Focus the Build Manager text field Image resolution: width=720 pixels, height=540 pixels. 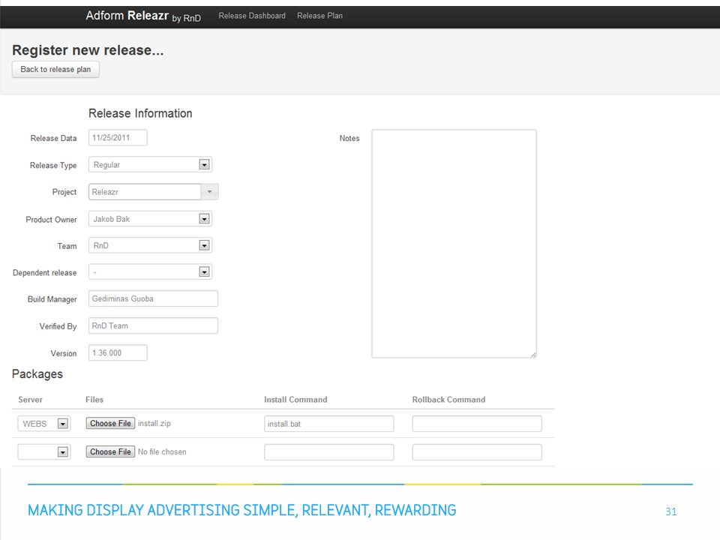pos(153,299)
